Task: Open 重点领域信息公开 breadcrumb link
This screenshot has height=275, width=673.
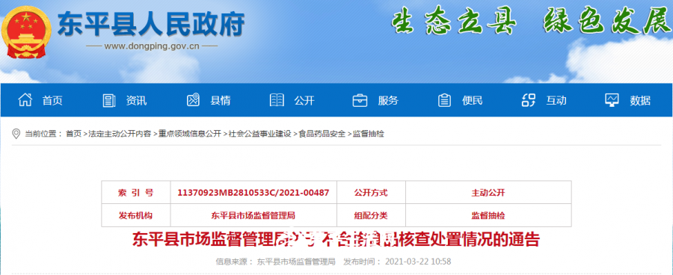Action: coord(189,134)
